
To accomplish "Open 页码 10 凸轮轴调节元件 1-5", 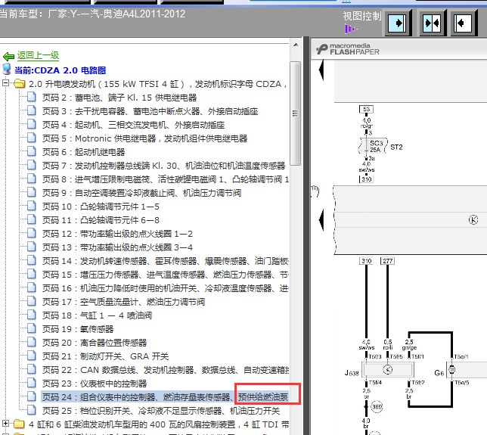I will click(x=101, y=207).
